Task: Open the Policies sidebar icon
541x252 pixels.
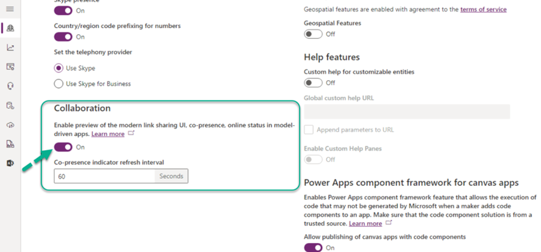Action: pos(10,144)
